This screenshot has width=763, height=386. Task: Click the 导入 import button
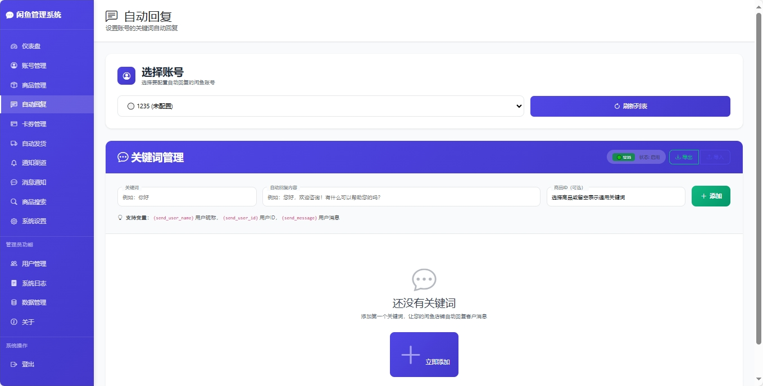click(715, 157)
